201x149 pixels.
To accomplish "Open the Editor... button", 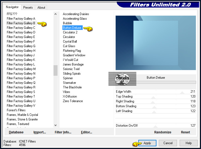I will pos(86,132).
